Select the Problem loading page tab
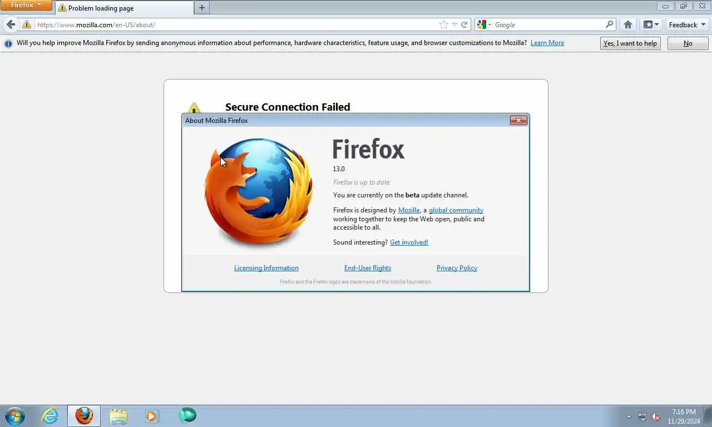 [124, 8]
